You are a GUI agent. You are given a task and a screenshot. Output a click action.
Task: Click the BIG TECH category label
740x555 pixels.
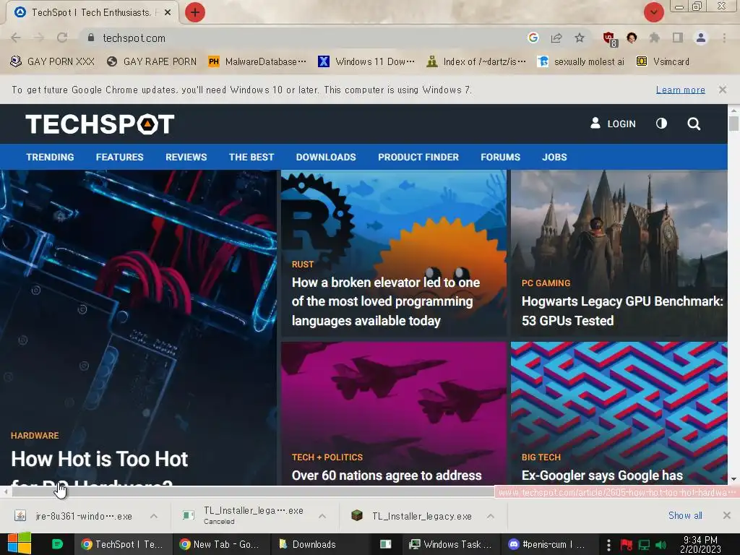click(x=541, y=457)
